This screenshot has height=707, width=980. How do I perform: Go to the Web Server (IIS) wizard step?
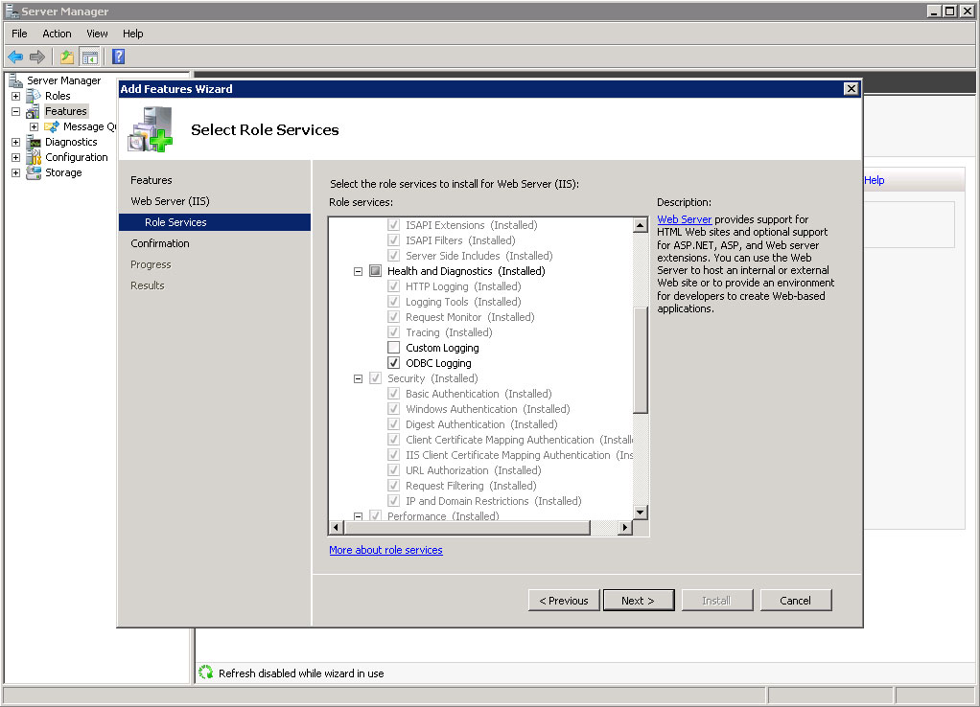coord(170,201)
